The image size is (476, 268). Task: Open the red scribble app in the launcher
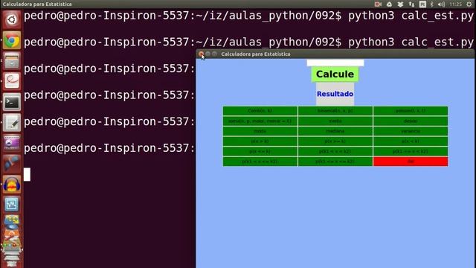(12, 81)
